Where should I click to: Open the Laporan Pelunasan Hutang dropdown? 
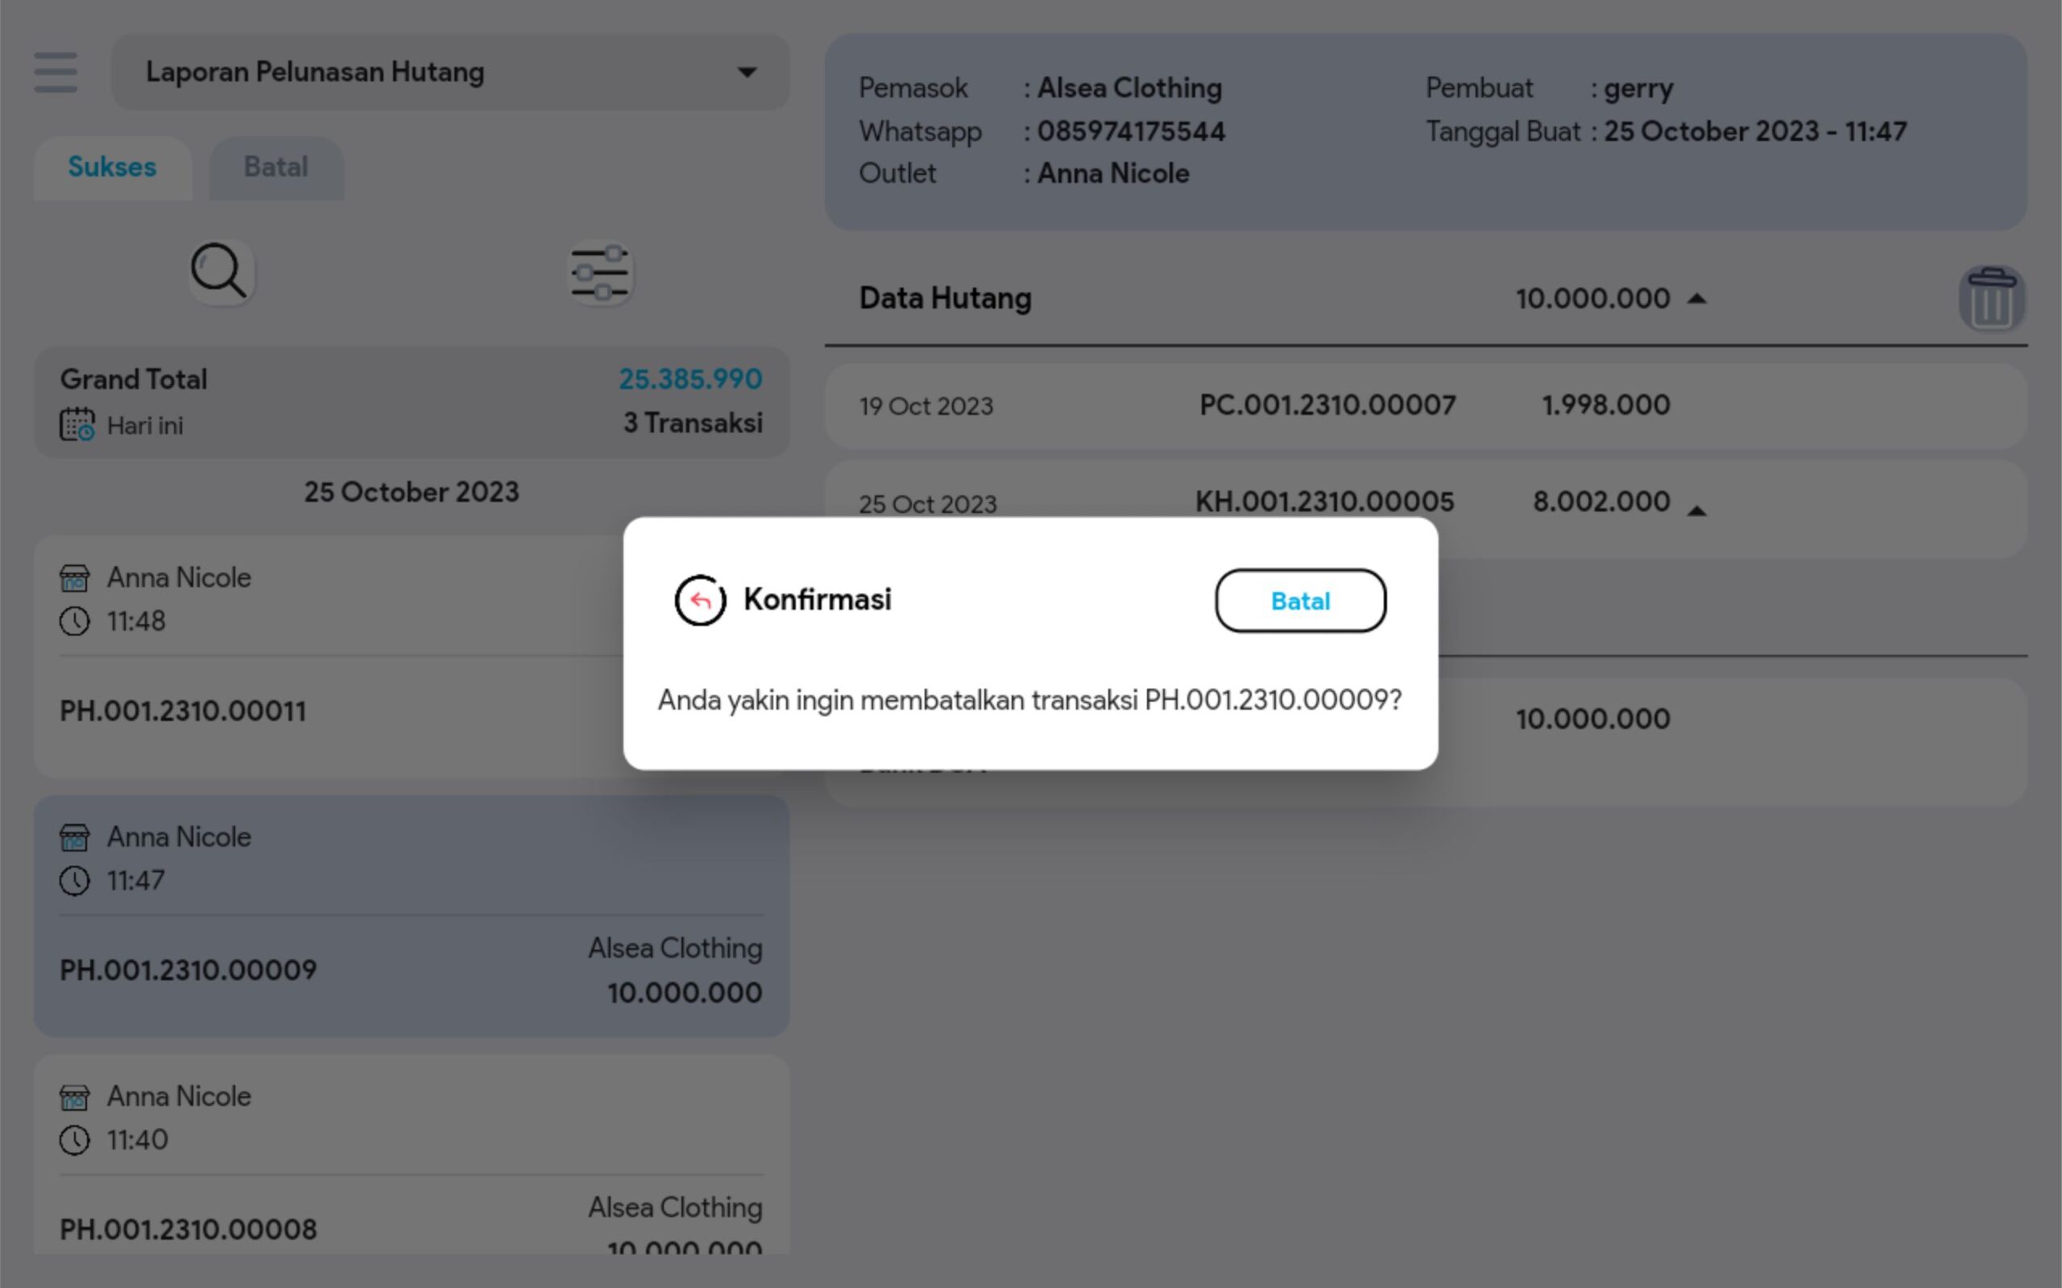click(450, 72)
